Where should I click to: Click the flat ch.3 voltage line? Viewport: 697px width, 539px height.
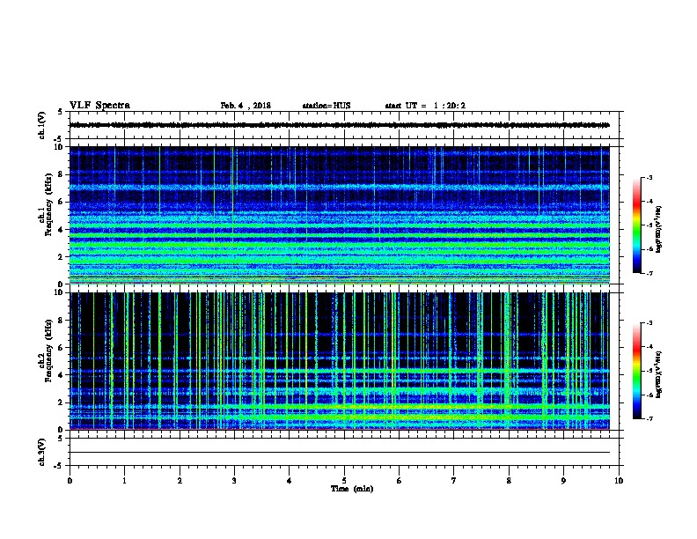point(340,453)
